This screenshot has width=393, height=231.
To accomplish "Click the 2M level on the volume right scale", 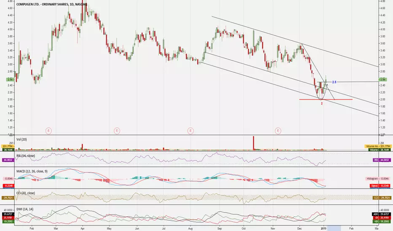I will coord(382,143).
